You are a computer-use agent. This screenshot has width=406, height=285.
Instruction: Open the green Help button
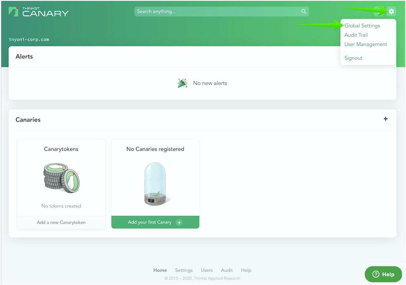click(x=383, y=274)
